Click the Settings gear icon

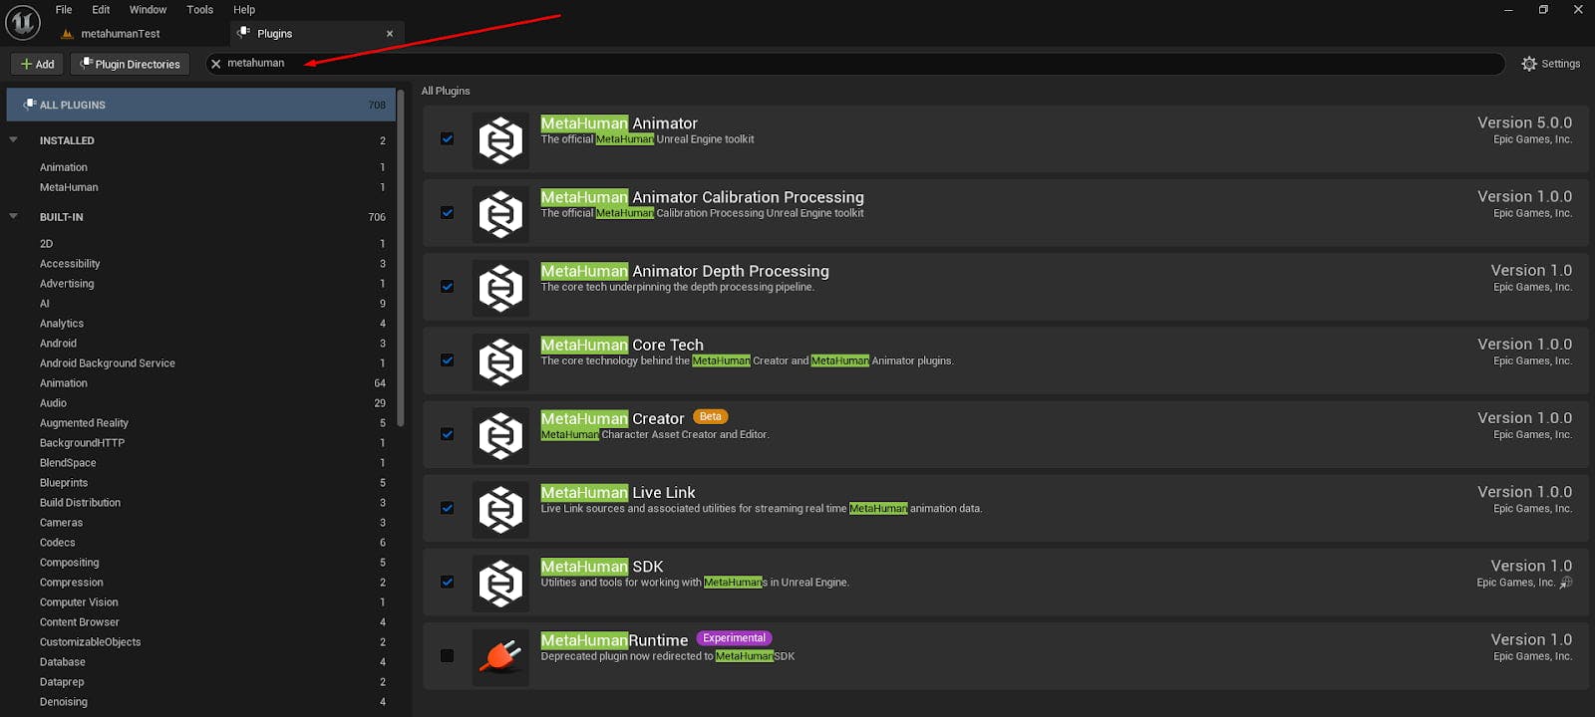click(x=1529, y=64)
